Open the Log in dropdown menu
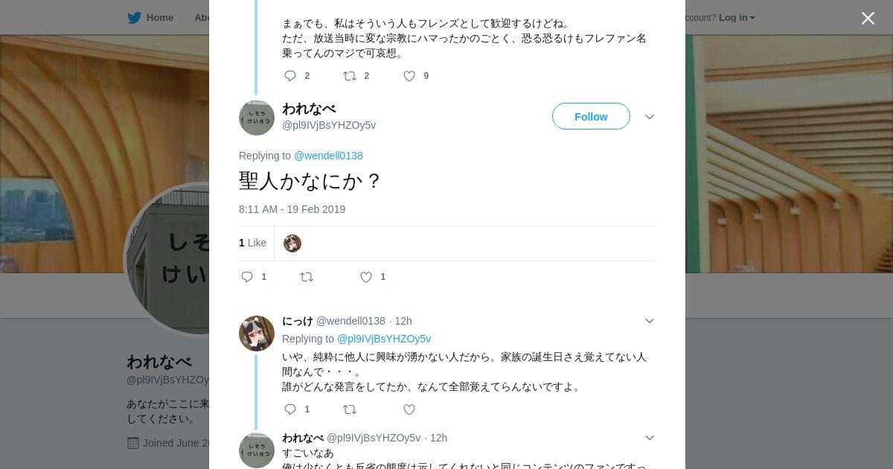Image resolution: width=893 pixels, height=469 pixels. tap(736, 17)
